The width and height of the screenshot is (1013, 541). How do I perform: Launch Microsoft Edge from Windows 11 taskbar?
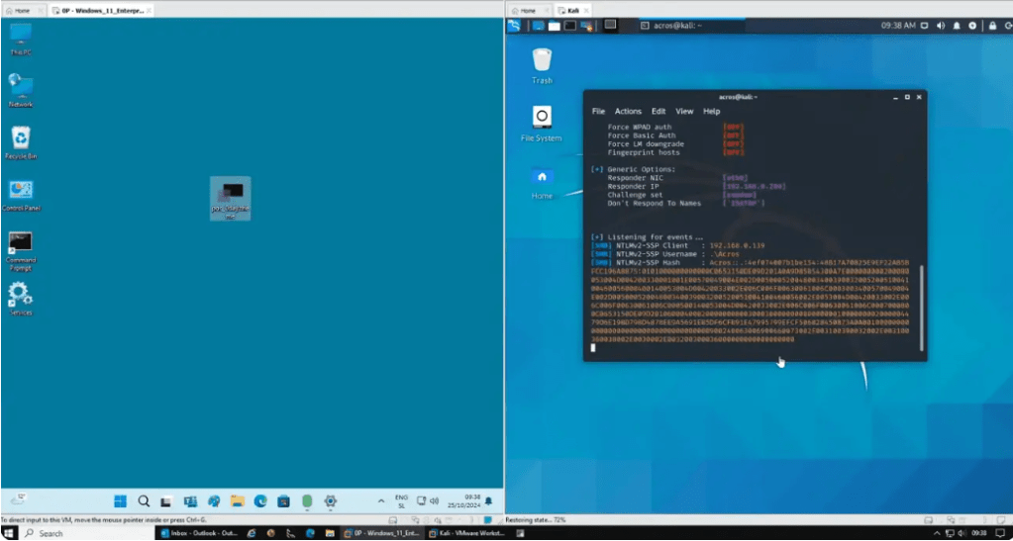pos(260,501)
